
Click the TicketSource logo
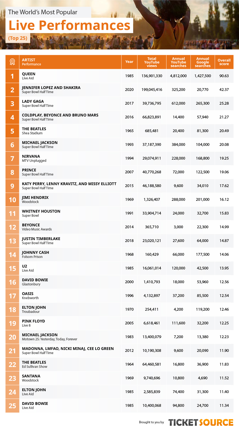click(201, 422)
